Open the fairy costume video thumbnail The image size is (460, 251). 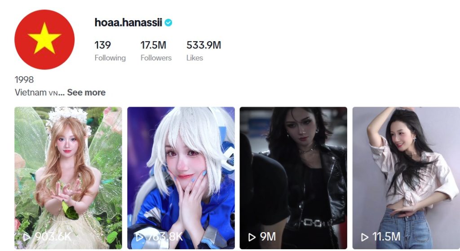[x=68, y=178]
